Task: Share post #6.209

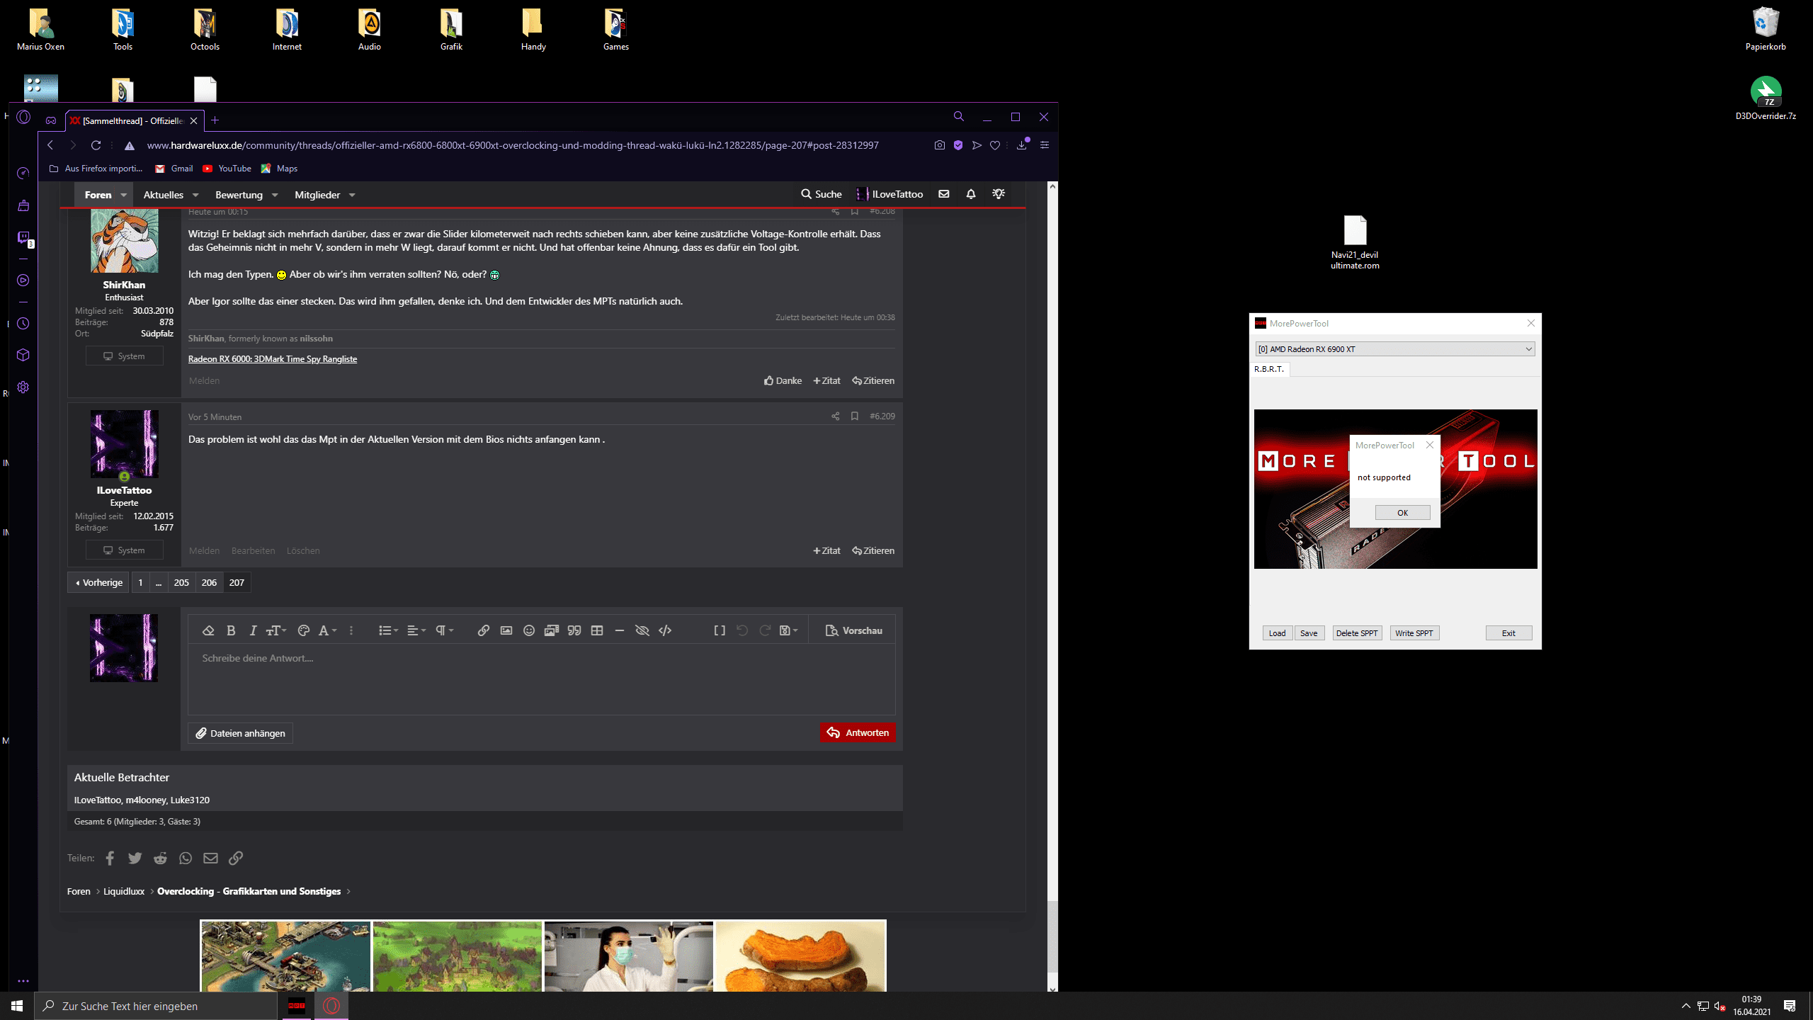Action: pos(836,416)
